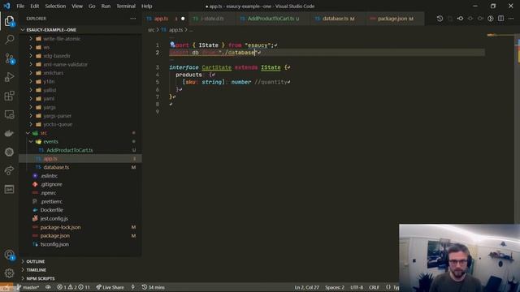Expand the yocto-queue folder

tap(80, 124)
